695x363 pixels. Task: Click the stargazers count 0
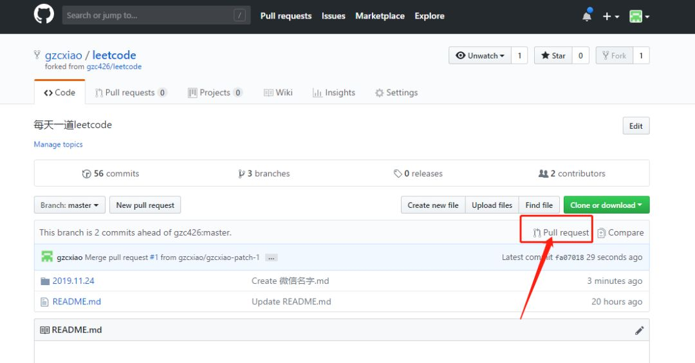pyautogui.click(x=580, y=55)
